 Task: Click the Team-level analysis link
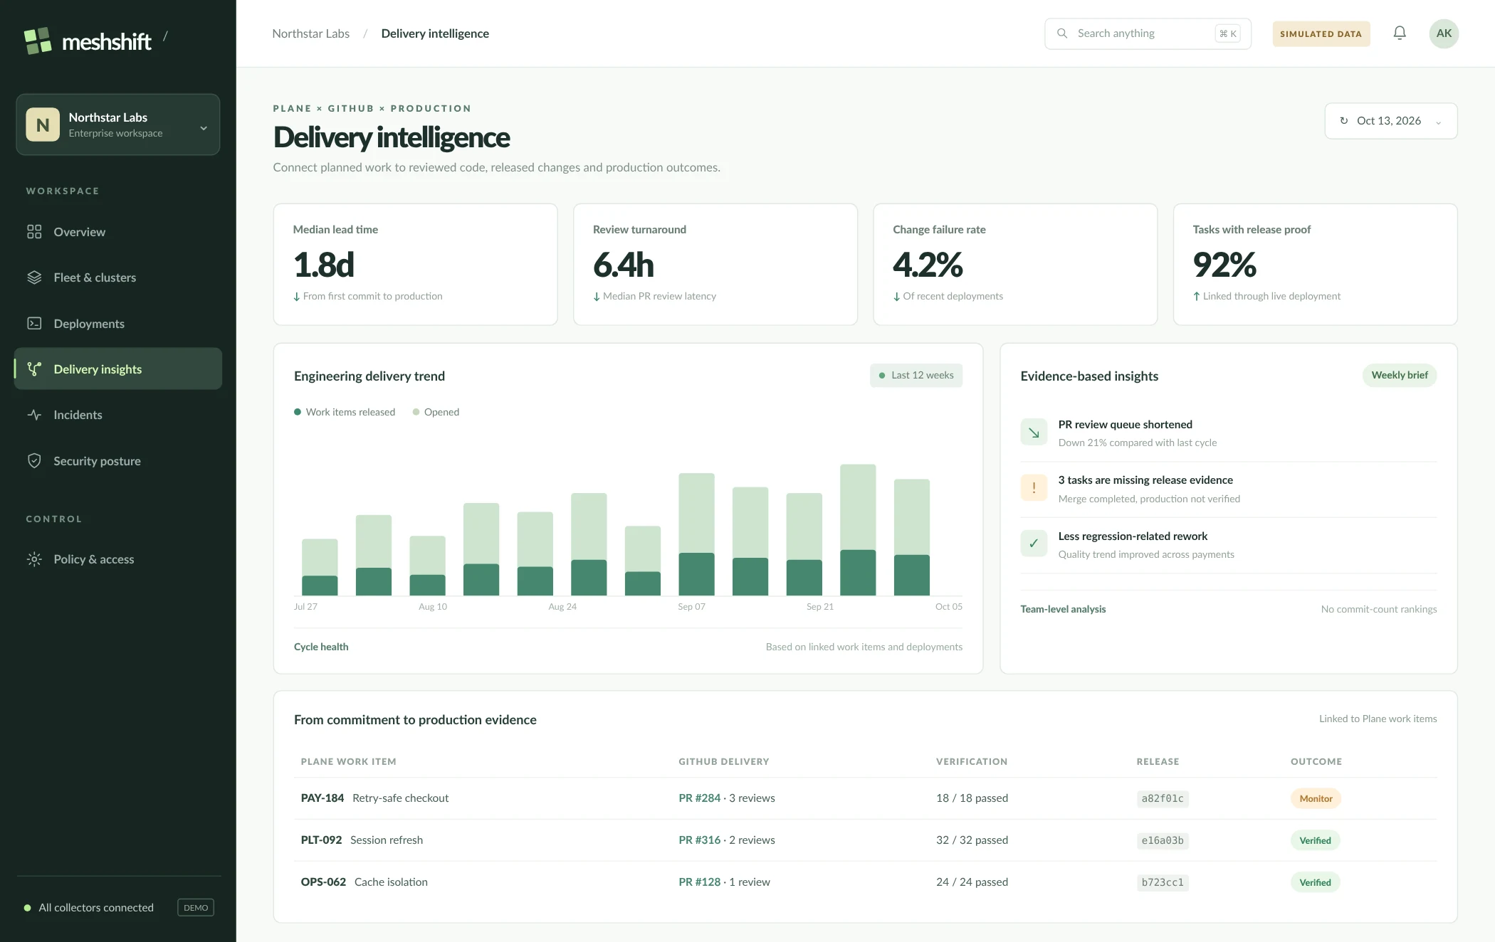point(1063,609)
